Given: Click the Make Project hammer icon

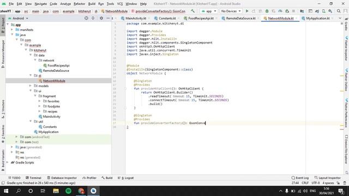Looking at the screenshot, I should tap(192, 11).
